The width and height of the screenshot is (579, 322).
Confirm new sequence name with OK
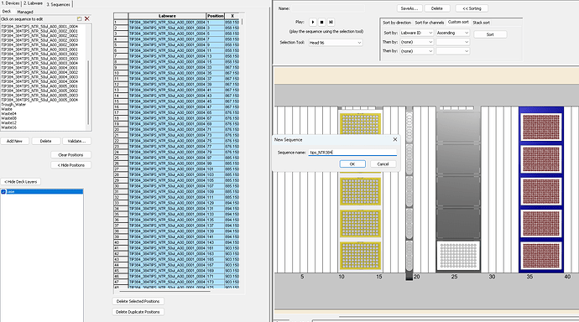352,164
